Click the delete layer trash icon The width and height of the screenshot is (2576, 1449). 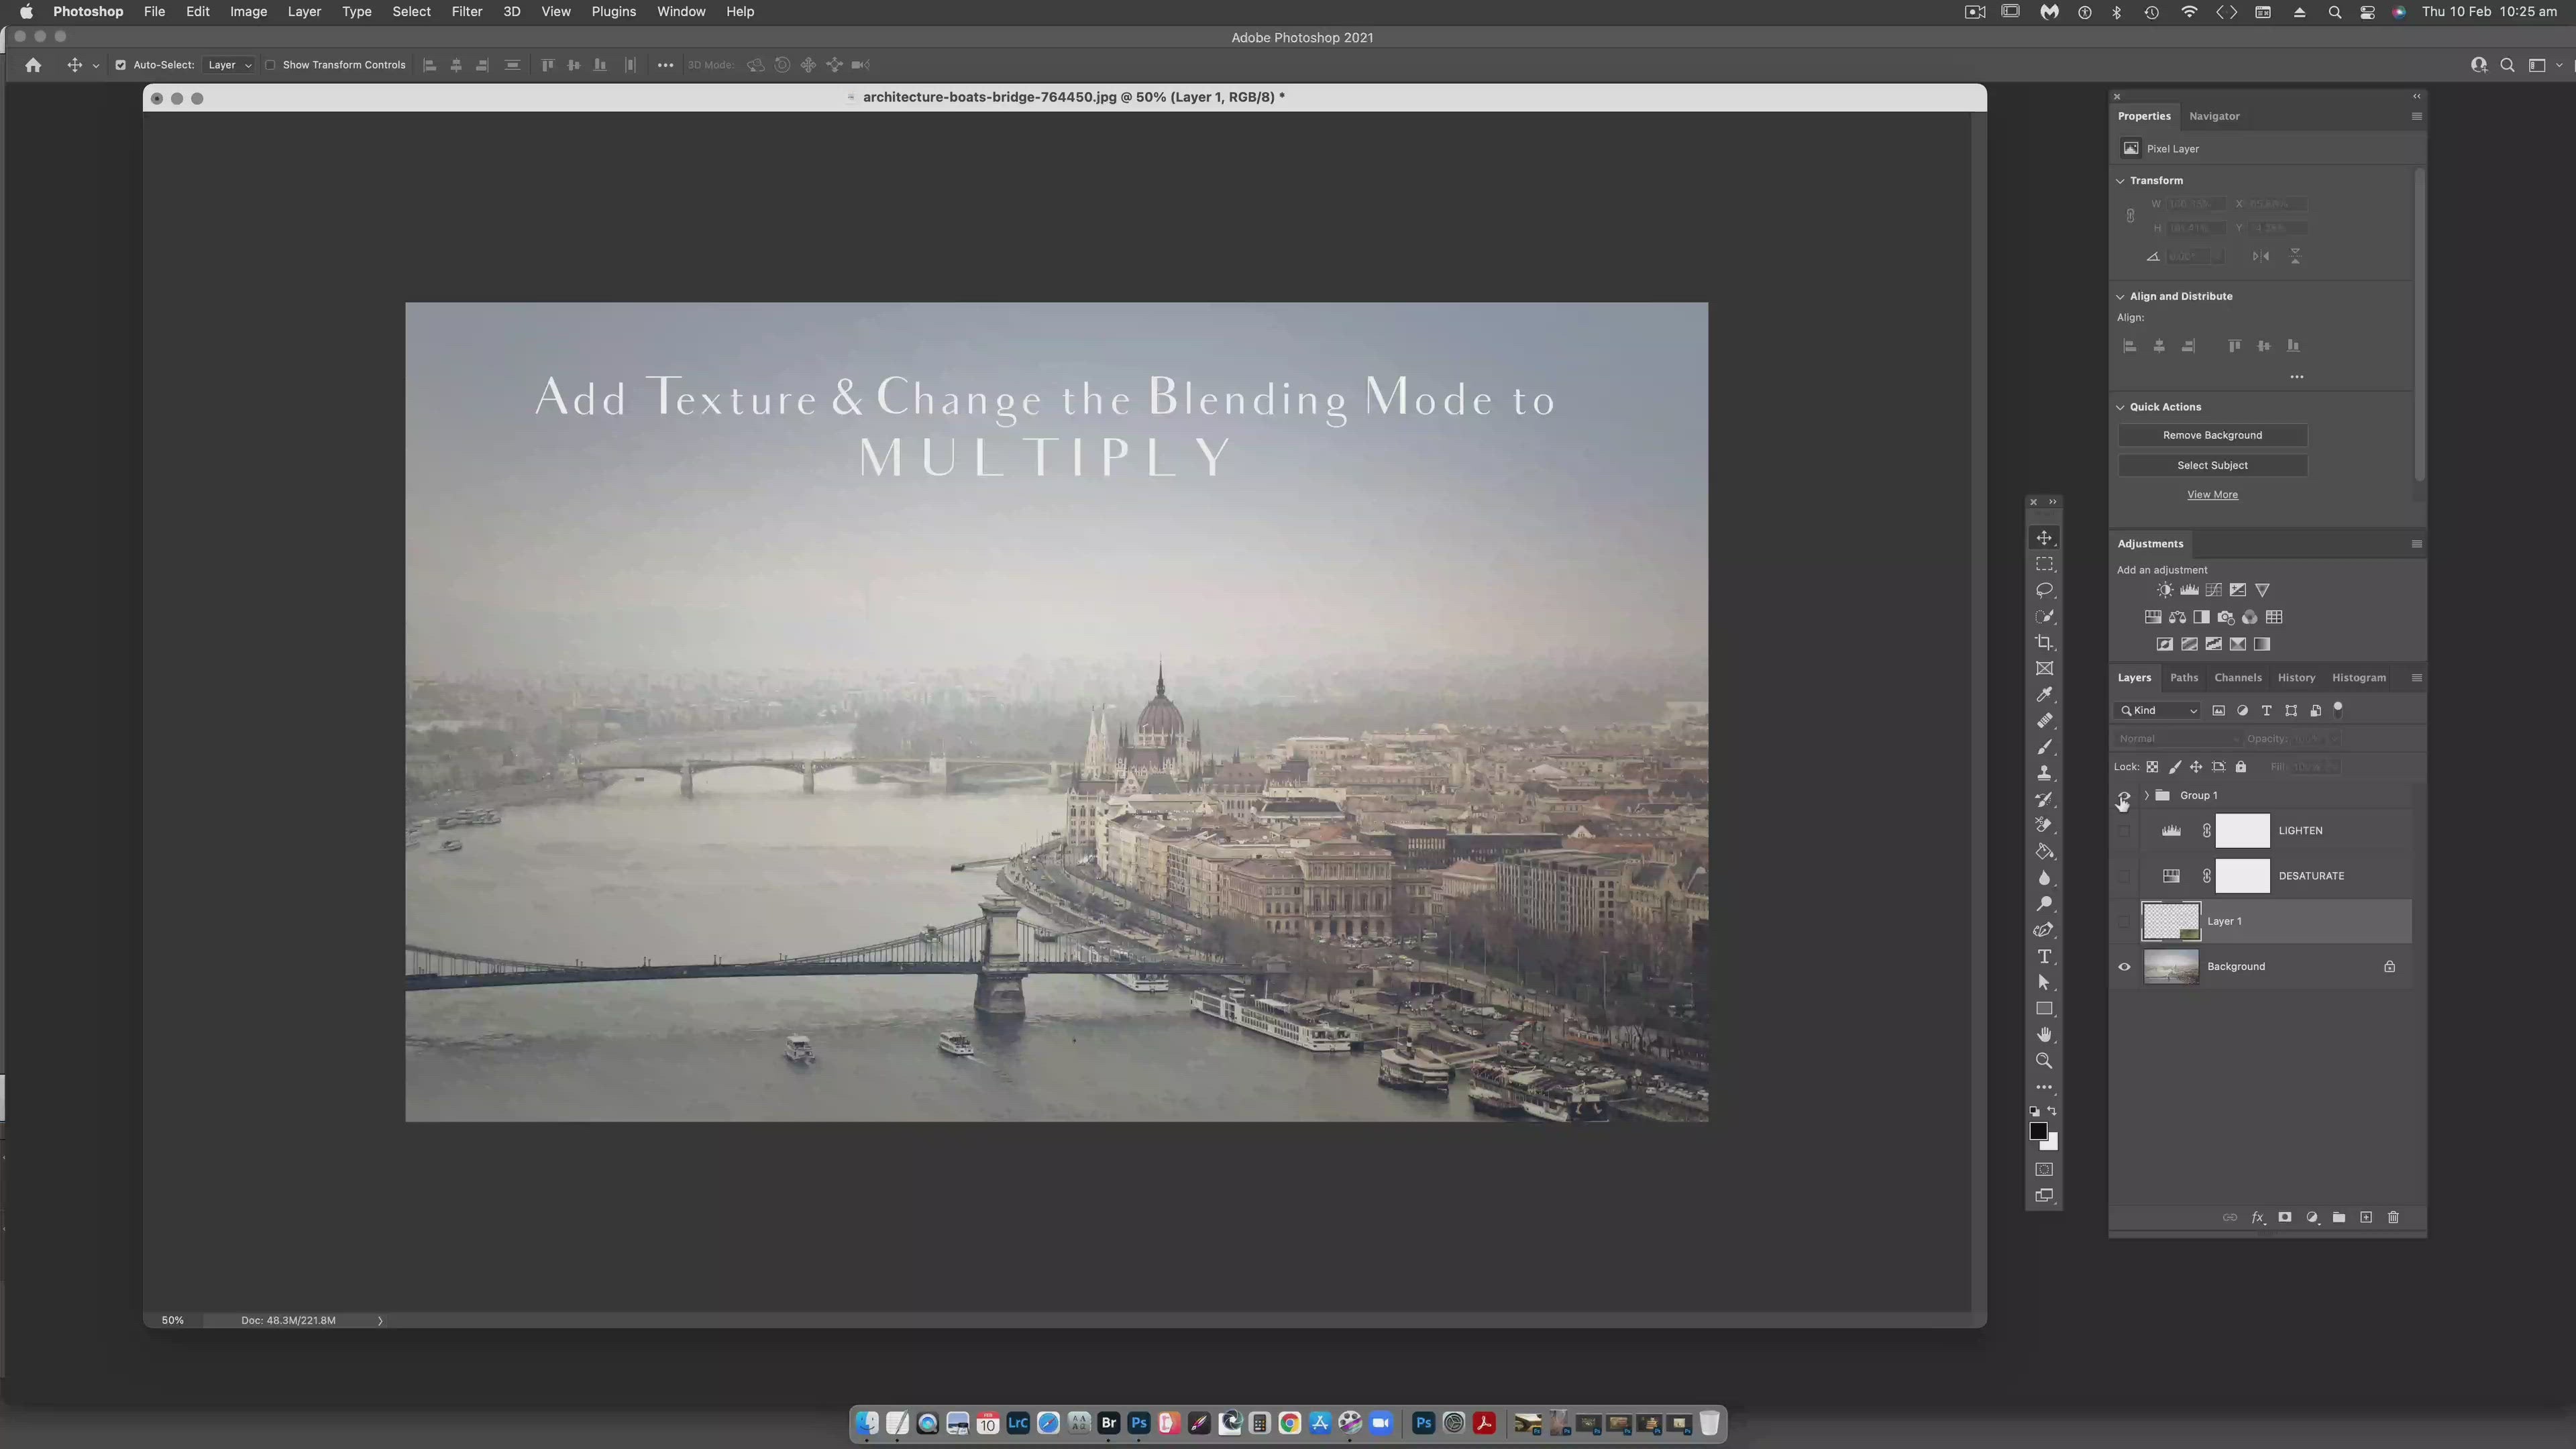pos(2393,1217)
